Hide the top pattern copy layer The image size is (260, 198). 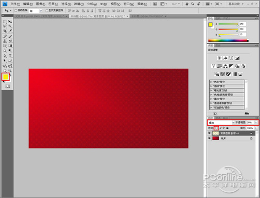[209, 133]
